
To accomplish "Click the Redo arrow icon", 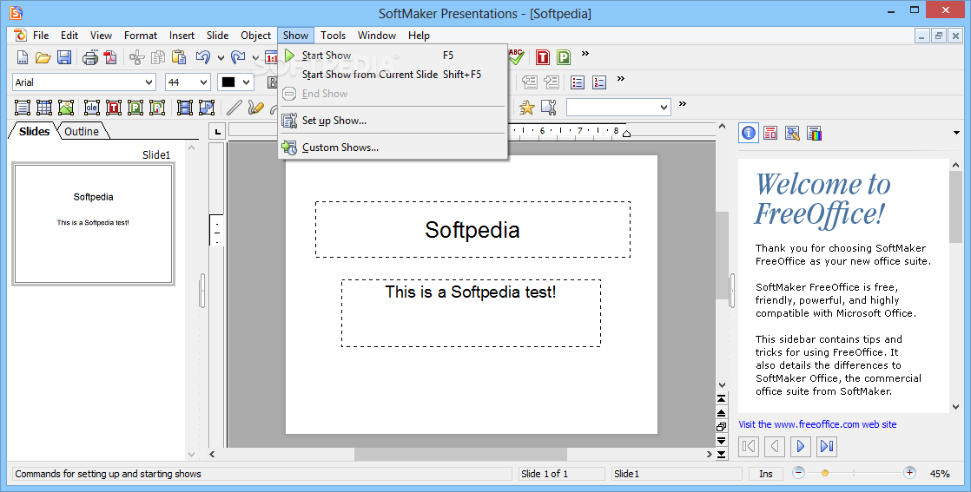I will (x=238, y=57).
